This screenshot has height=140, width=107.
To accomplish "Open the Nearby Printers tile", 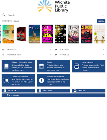I will pos(89,66).
